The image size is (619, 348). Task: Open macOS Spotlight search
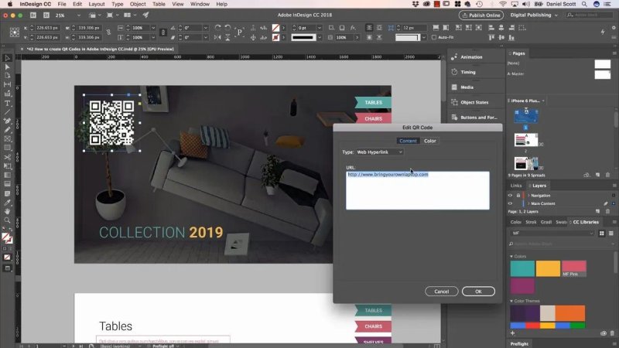coord(584,4)
